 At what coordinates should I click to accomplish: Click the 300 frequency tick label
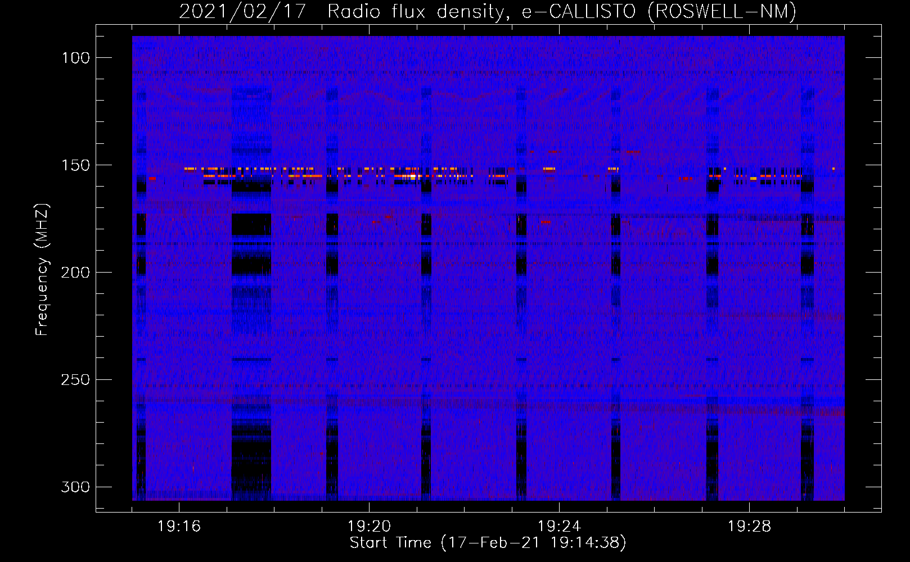coord(75,487)
